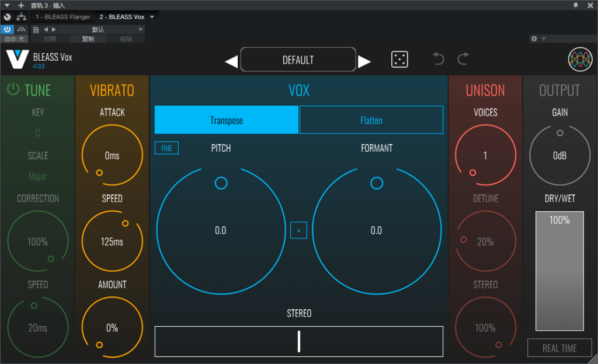Open the gear settings icon in host bar
The height and width of the screenshot is (364, 598).
pyautogui.click(x=534, y=38)
